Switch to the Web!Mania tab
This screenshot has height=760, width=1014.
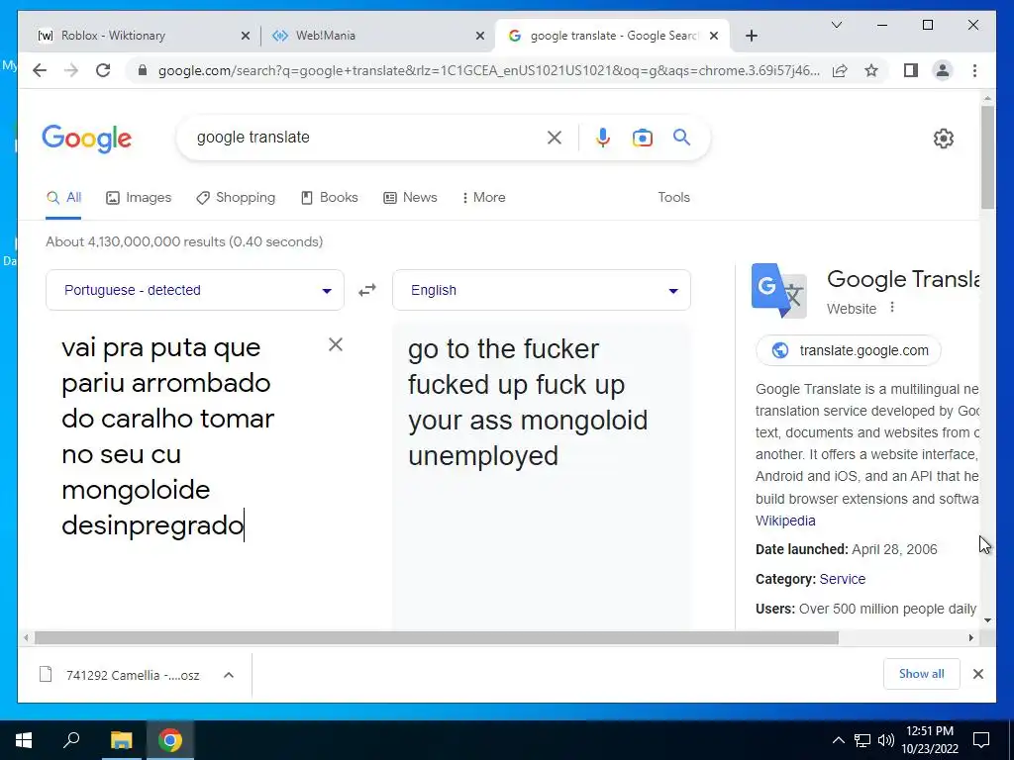point(378,36)
